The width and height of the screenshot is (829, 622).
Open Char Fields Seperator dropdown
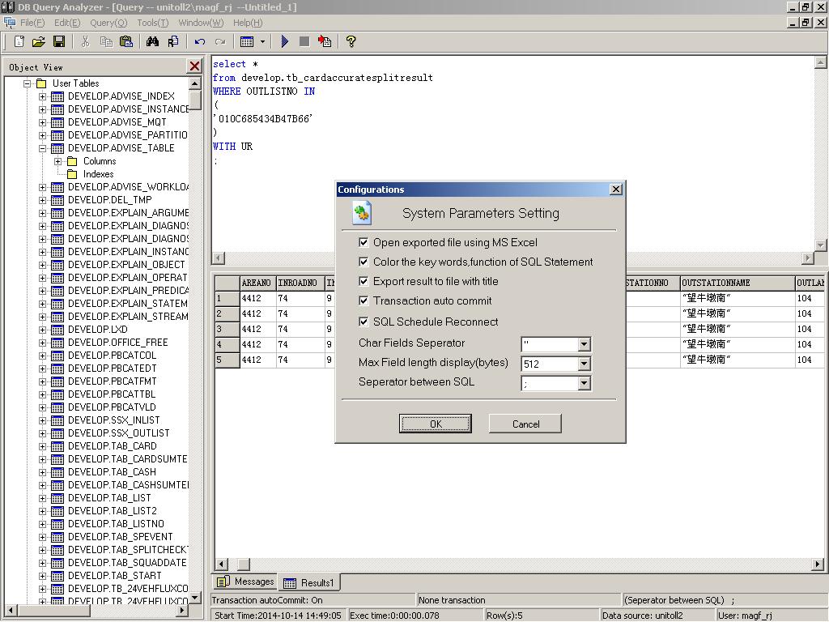pos(584,344)
